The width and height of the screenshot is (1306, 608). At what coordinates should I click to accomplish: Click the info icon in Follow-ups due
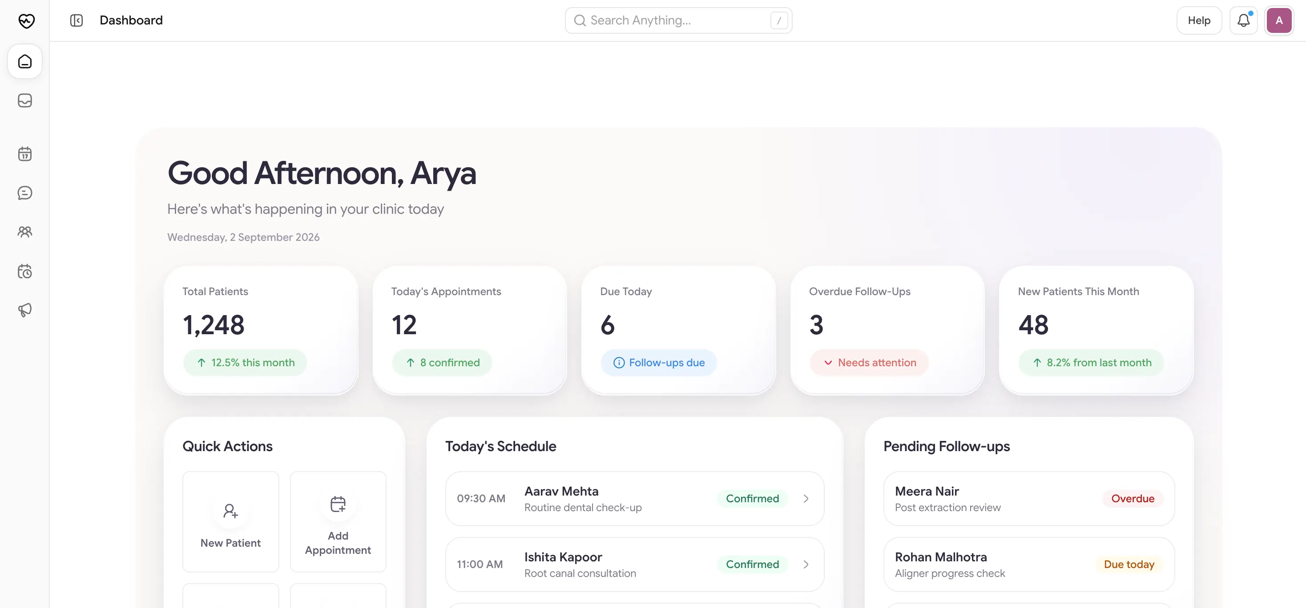point(618,363)
